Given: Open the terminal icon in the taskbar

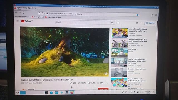Looking at the screenshot, I should (x=67, y=92).
